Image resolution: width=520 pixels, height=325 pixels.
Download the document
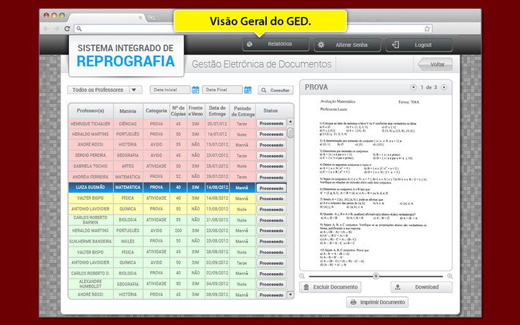[x=421, y=287]
